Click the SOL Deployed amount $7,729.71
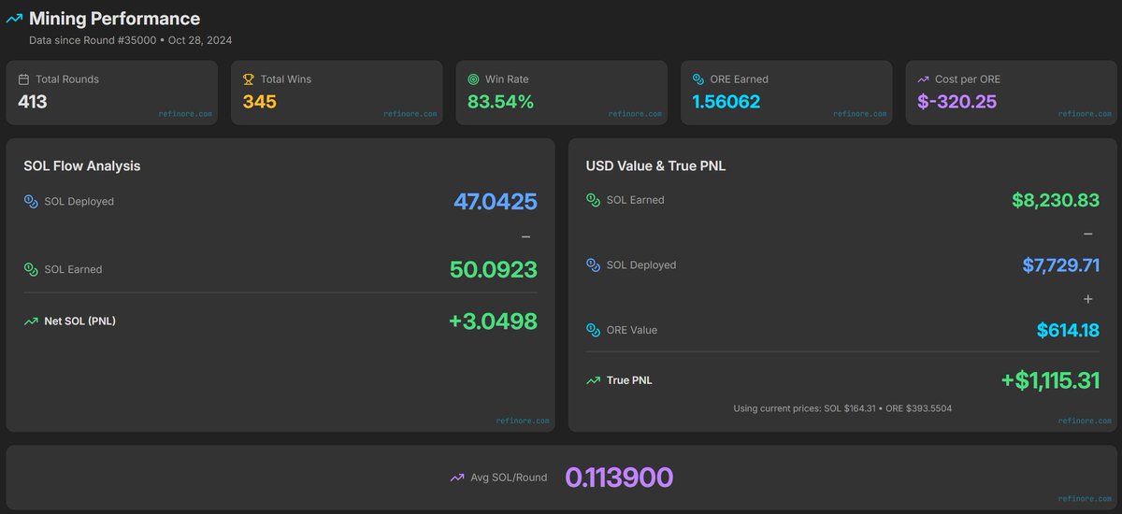Viewport: 1122px width, 514px height. (x=1060, y=265)
